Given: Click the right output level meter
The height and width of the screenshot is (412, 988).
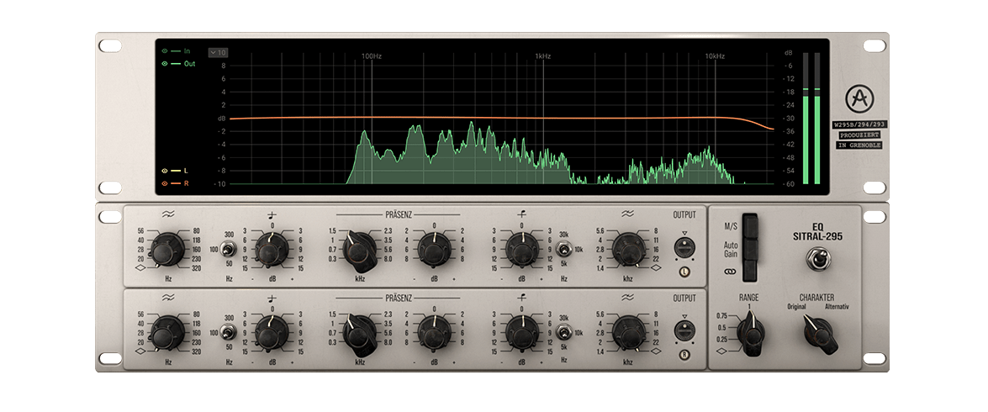Looking at the screenshot, I should 817,119.
